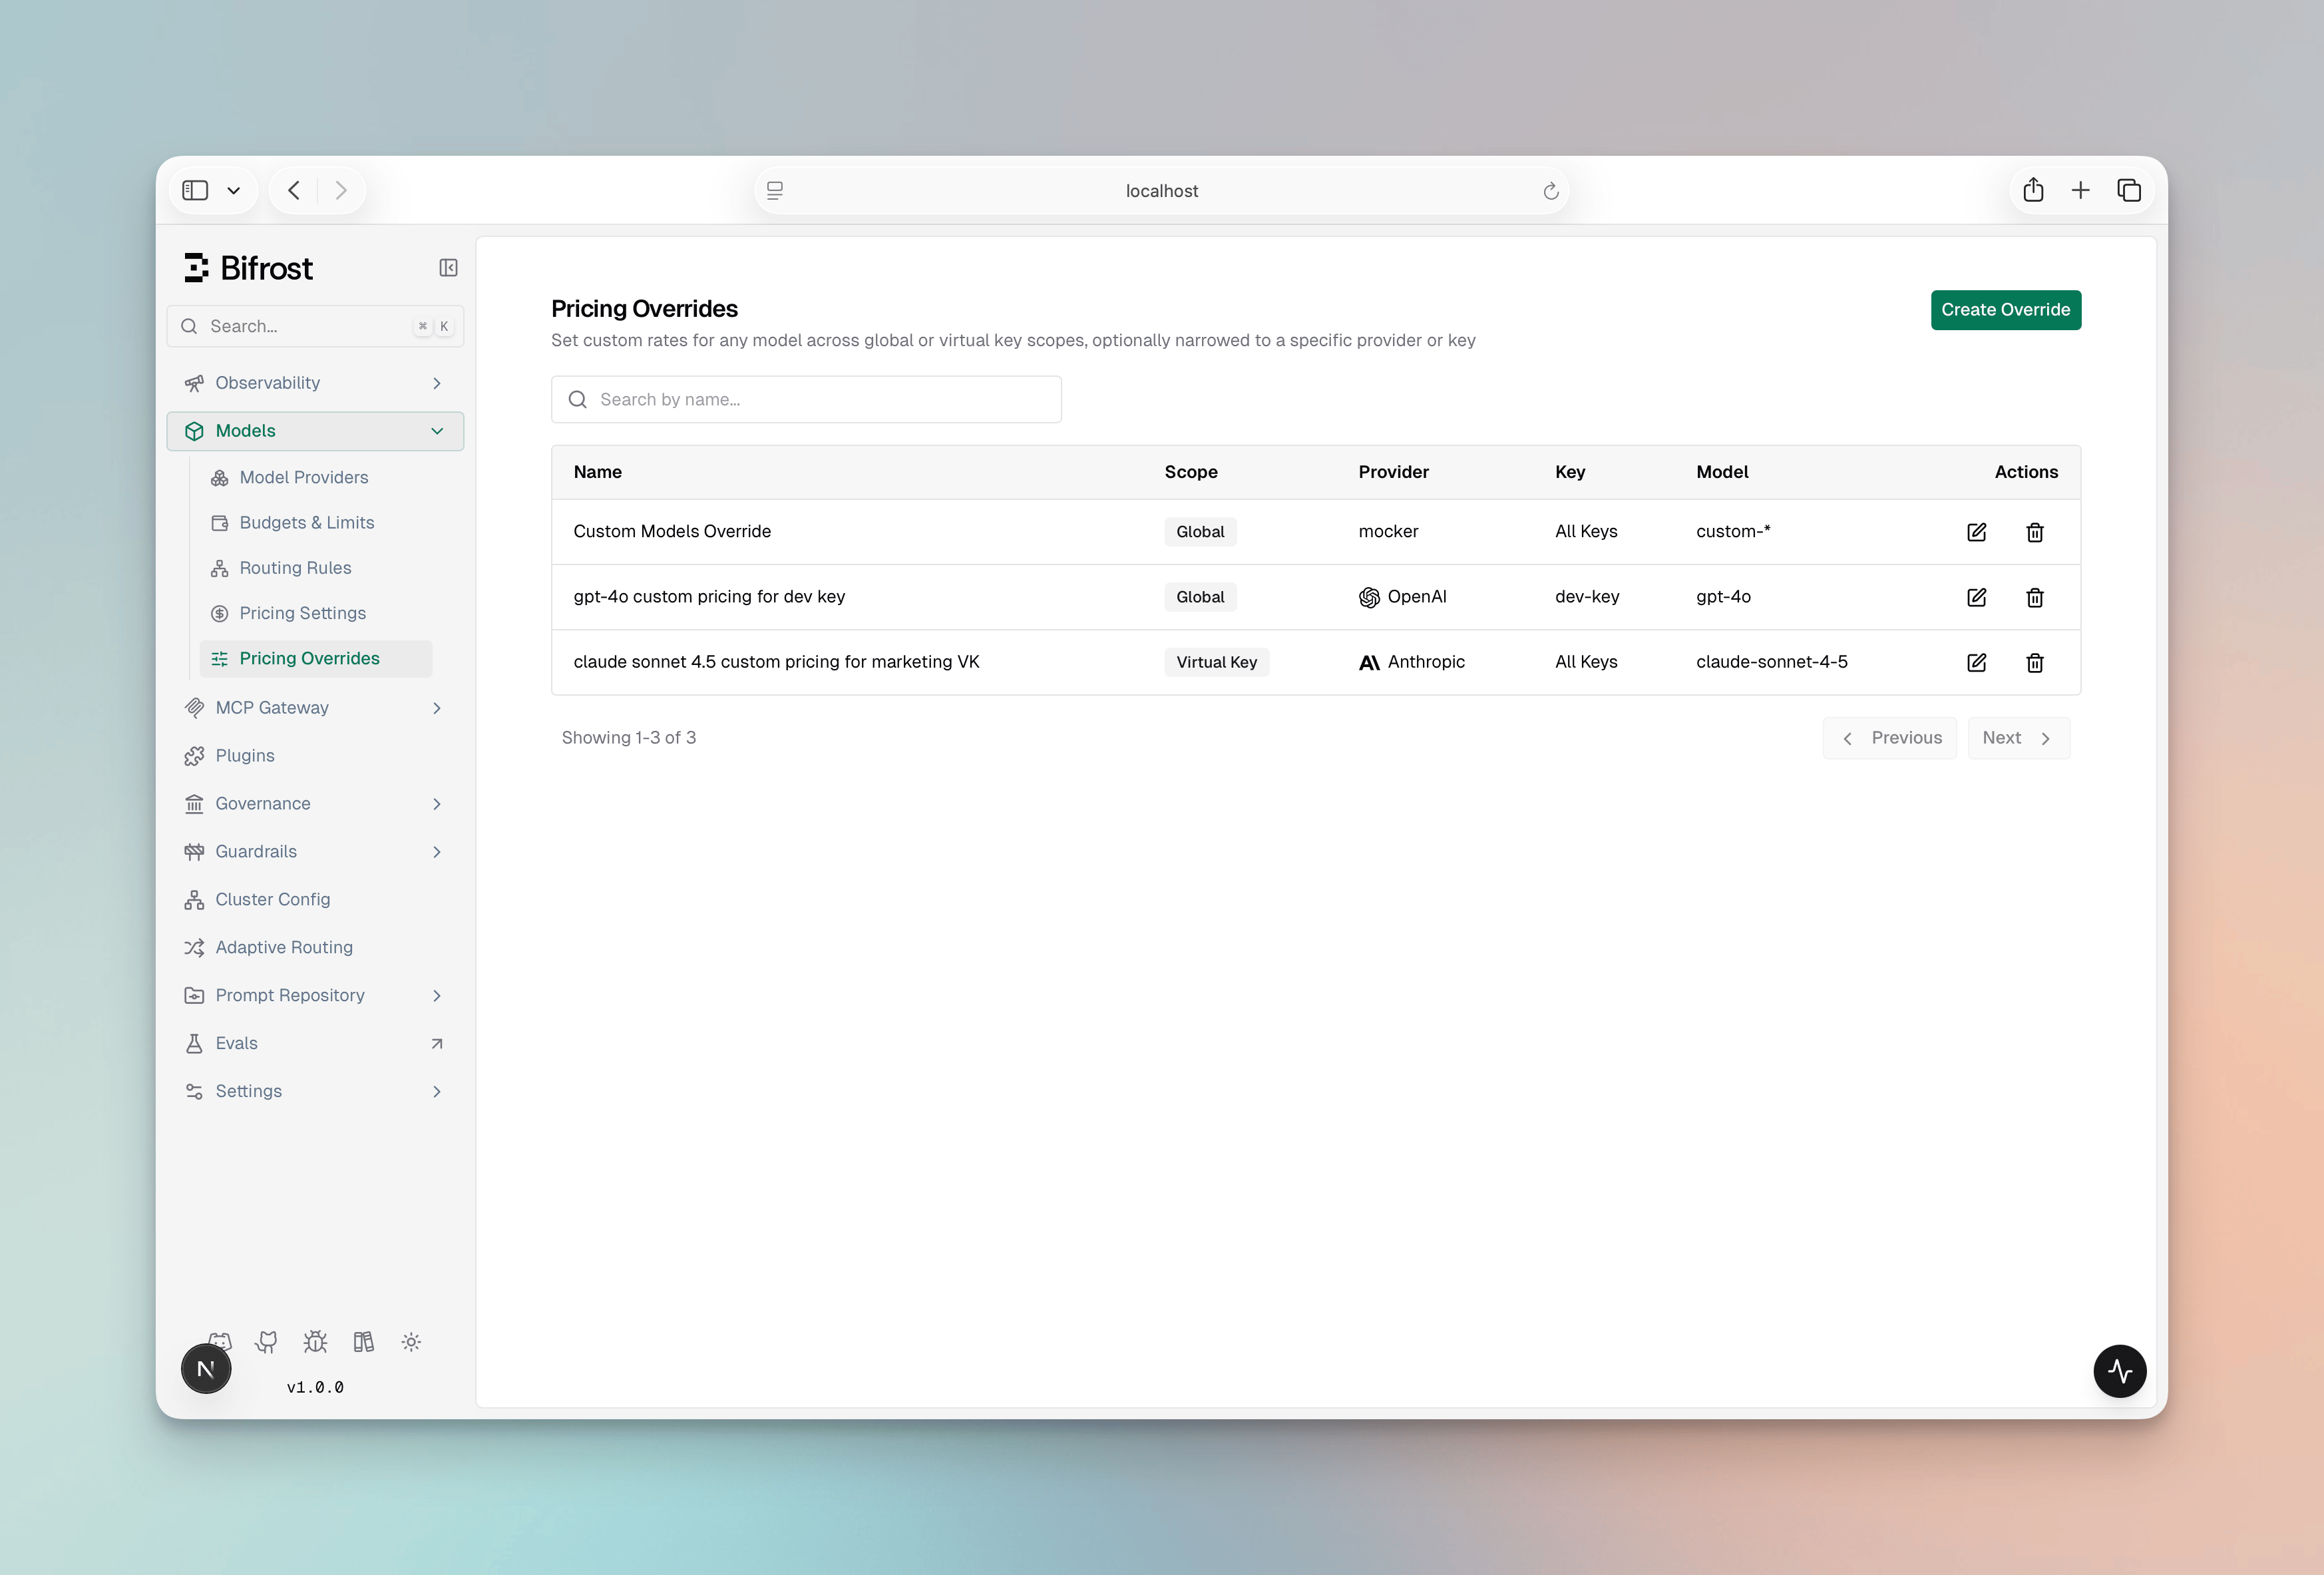Open the documentation books icon
This screenshot has height=1575, width=2324.
coord(363,1341)
